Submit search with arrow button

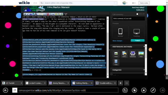tap(116, 3)
